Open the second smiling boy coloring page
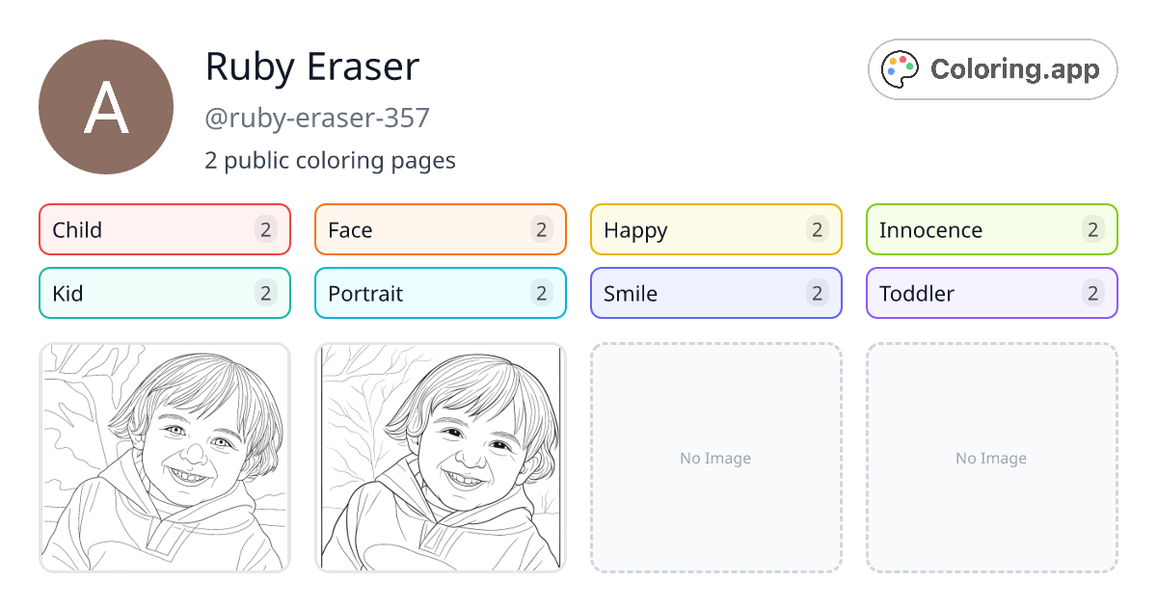 tap(440, 457)
